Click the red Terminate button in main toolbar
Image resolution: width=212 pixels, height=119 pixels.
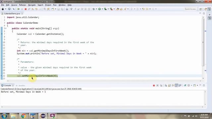[x=26, y=9]
